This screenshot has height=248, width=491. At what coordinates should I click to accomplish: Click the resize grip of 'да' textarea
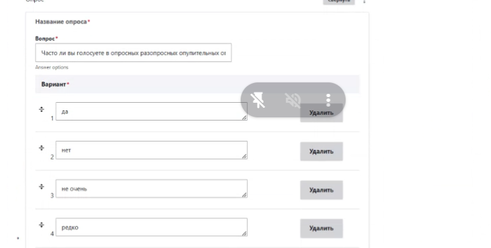click(245, 117)
